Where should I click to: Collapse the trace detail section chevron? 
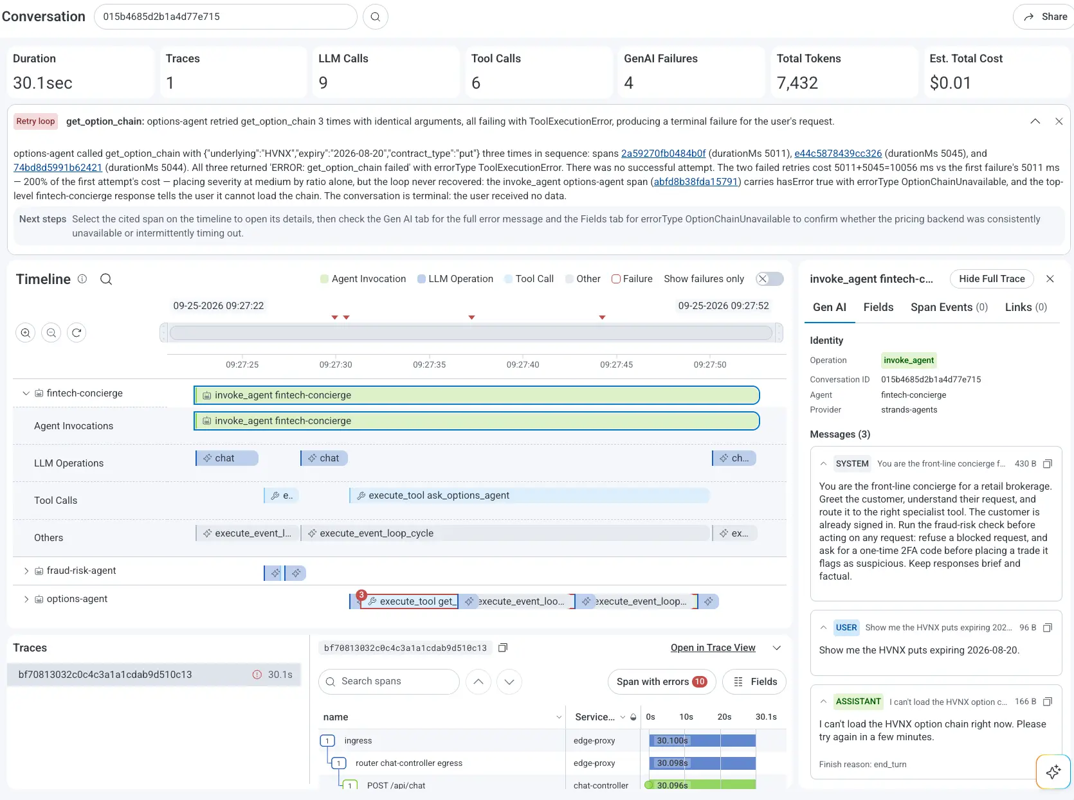click(777, 648)
